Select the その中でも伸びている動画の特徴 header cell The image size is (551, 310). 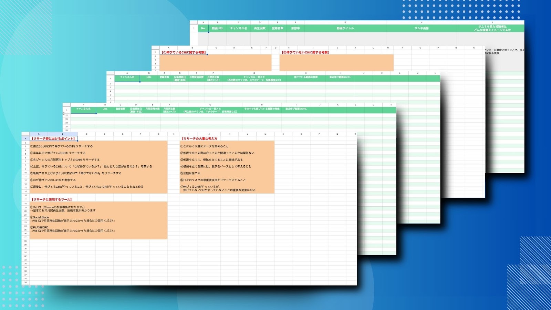(x=262, y=110)
